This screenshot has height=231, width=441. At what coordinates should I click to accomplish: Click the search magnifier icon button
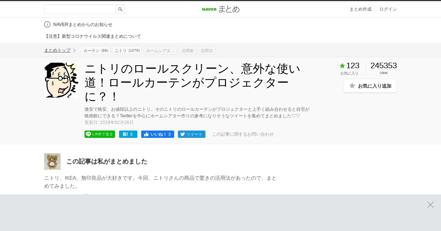120,9
